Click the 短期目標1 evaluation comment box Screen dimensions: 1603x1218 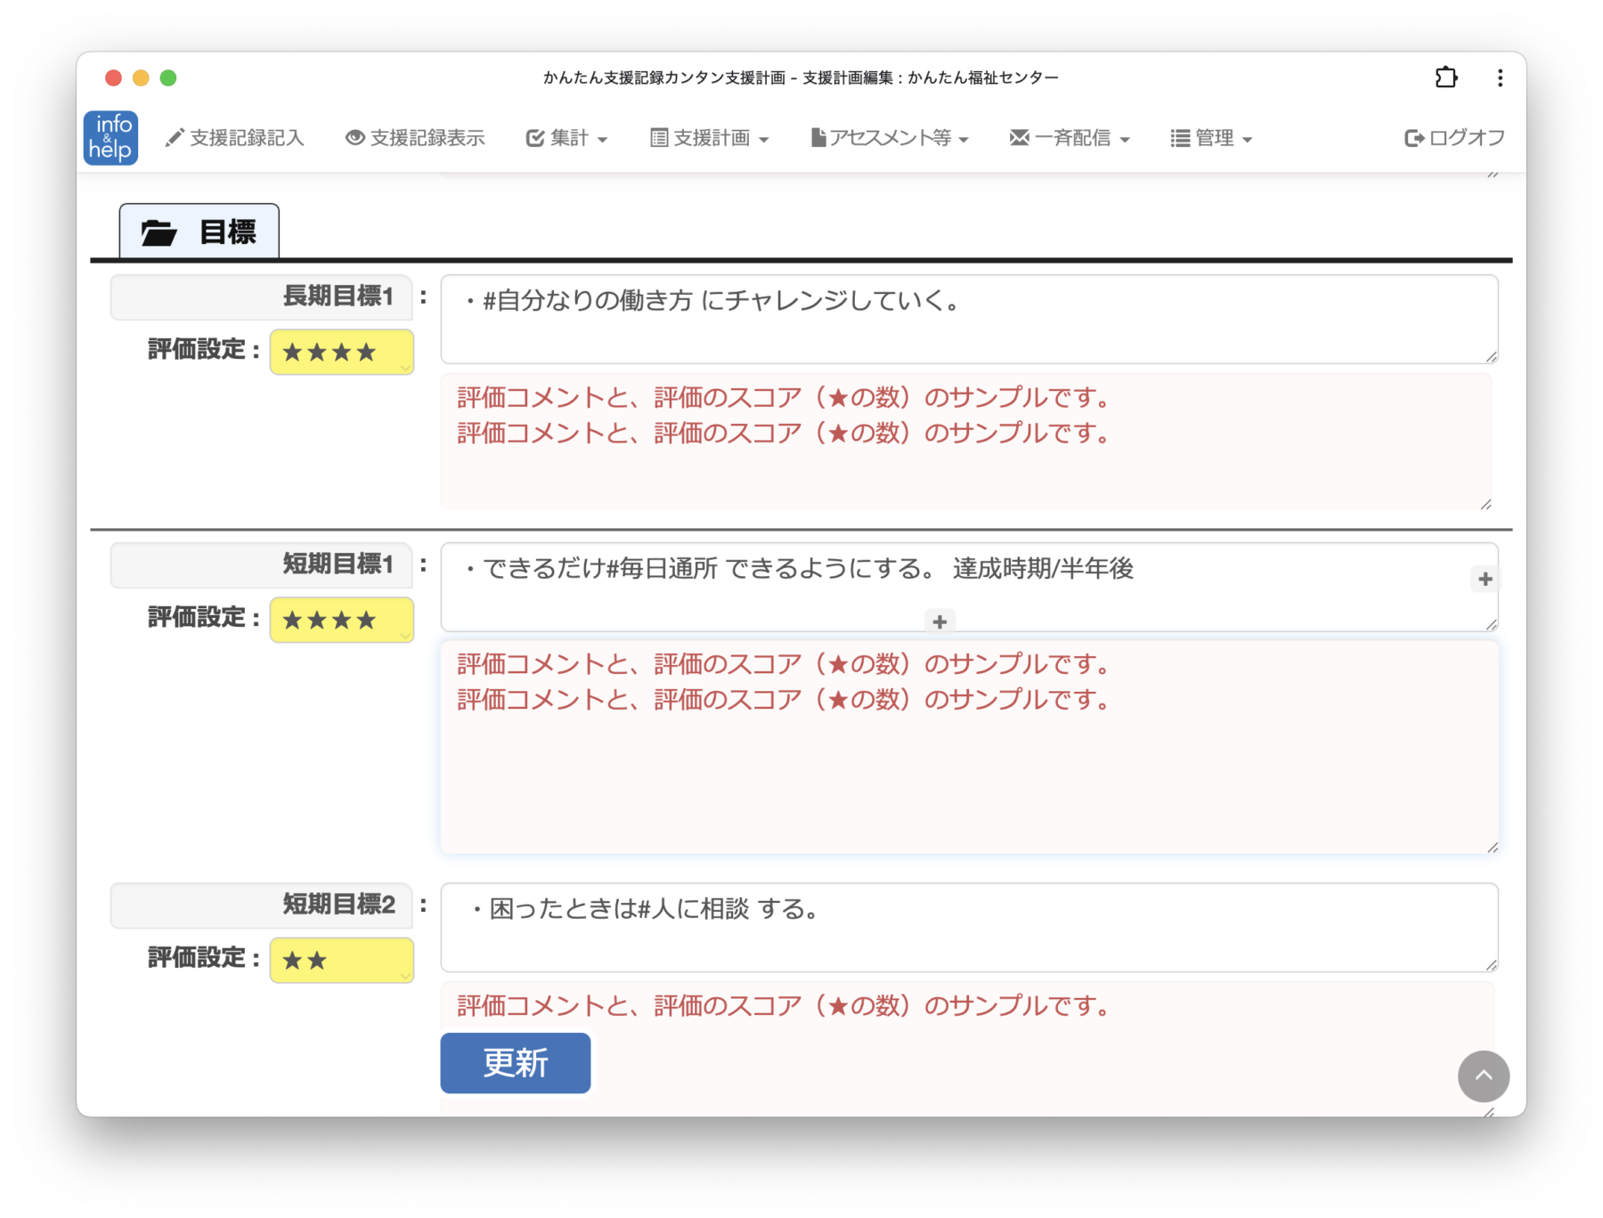(x=969, y=747)
